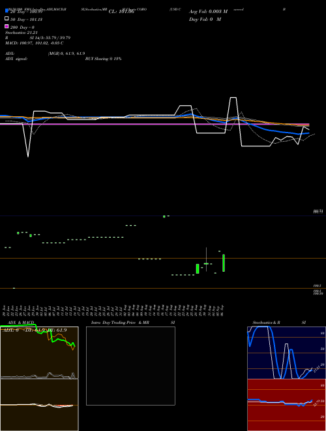This screenshot has width=326, height=431.
Task: Select the '20 Day = 100.99' label
Action: [x=26, y=12]
